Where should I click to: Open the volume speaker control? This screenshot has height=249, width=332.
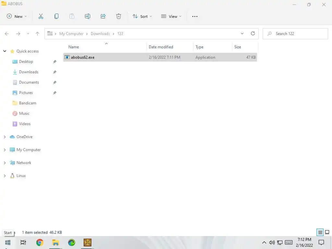point(272,243)
